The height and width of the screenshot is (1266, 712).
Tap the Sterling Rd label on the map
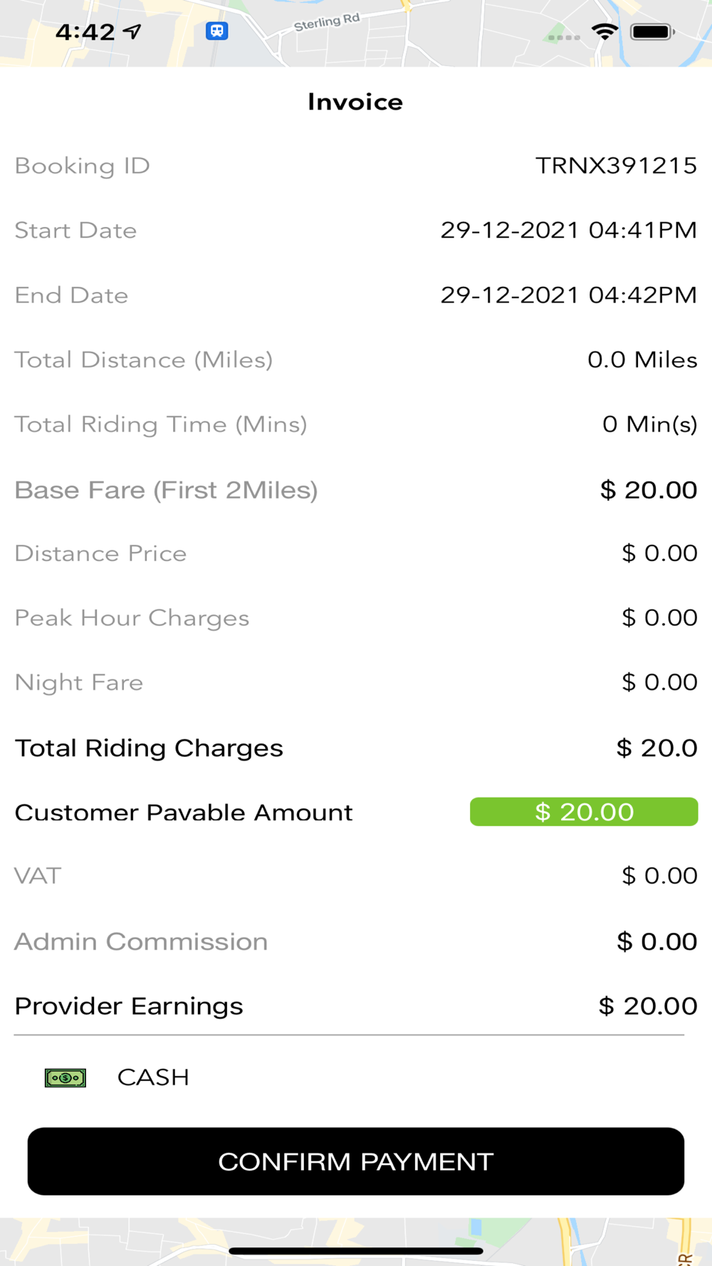[x=327, y=22]
